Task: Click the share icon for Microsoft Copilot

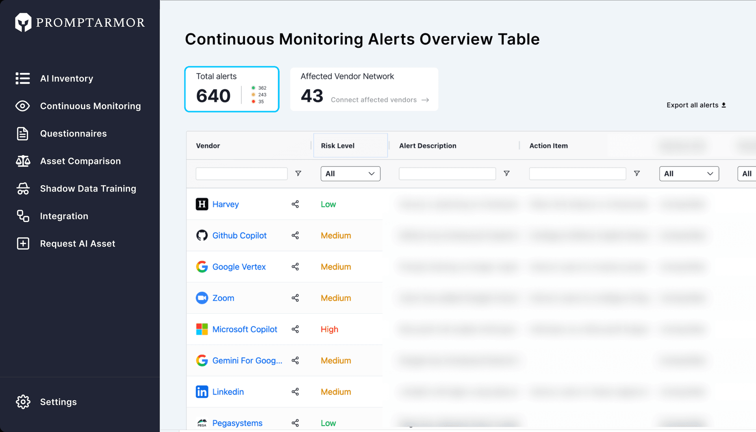Action: [295, 329]
